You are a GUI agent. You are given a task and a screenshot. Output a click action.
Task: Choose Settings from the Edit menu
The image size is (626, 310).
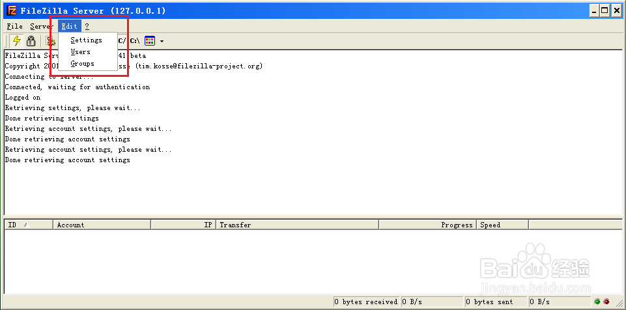88,40
